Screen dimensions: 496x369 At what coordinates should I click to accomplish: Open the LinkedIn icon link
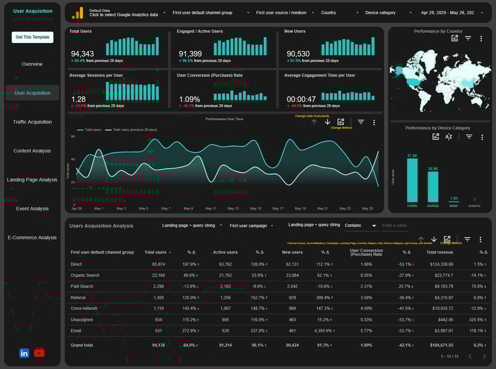[24, 353]
